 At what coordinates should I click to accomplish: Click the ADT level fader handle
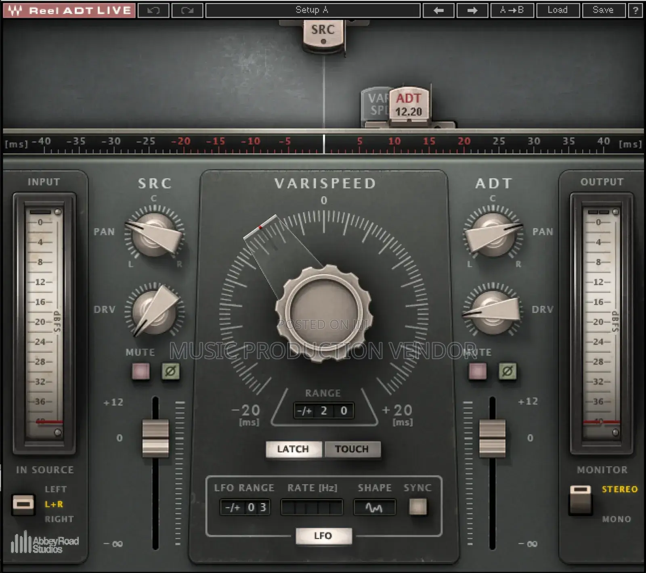[492, 438]
